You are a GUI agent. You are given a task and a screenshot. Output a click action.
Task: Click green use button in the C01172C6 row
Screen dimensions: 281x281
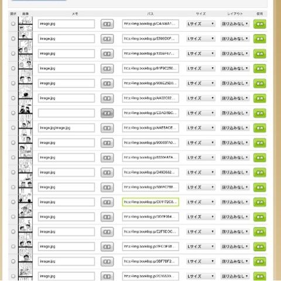tap(260, 202)
